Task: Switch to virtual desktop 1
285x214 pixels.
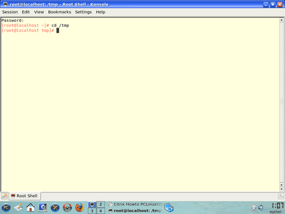Action: (92, 204)
